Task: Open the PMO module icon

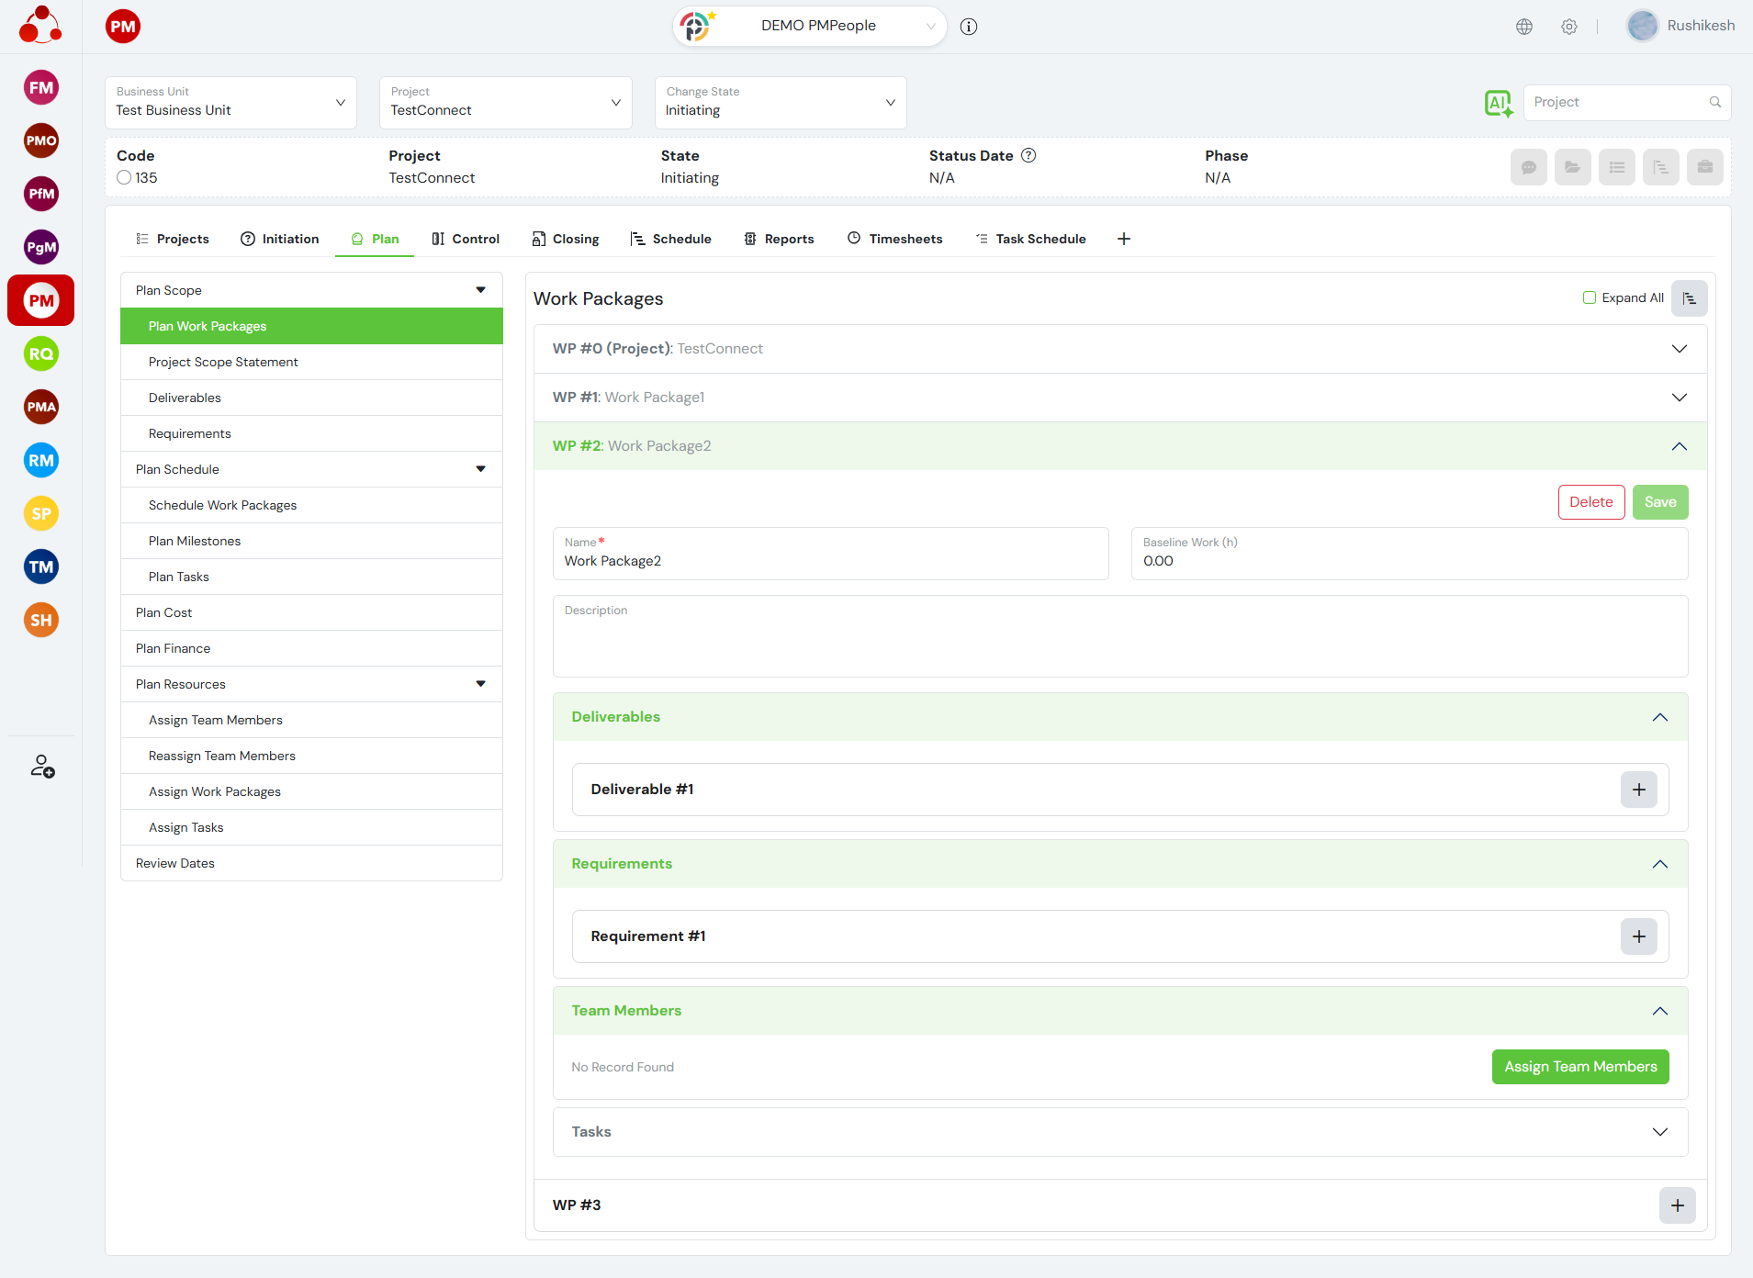Action: [41, 141]
